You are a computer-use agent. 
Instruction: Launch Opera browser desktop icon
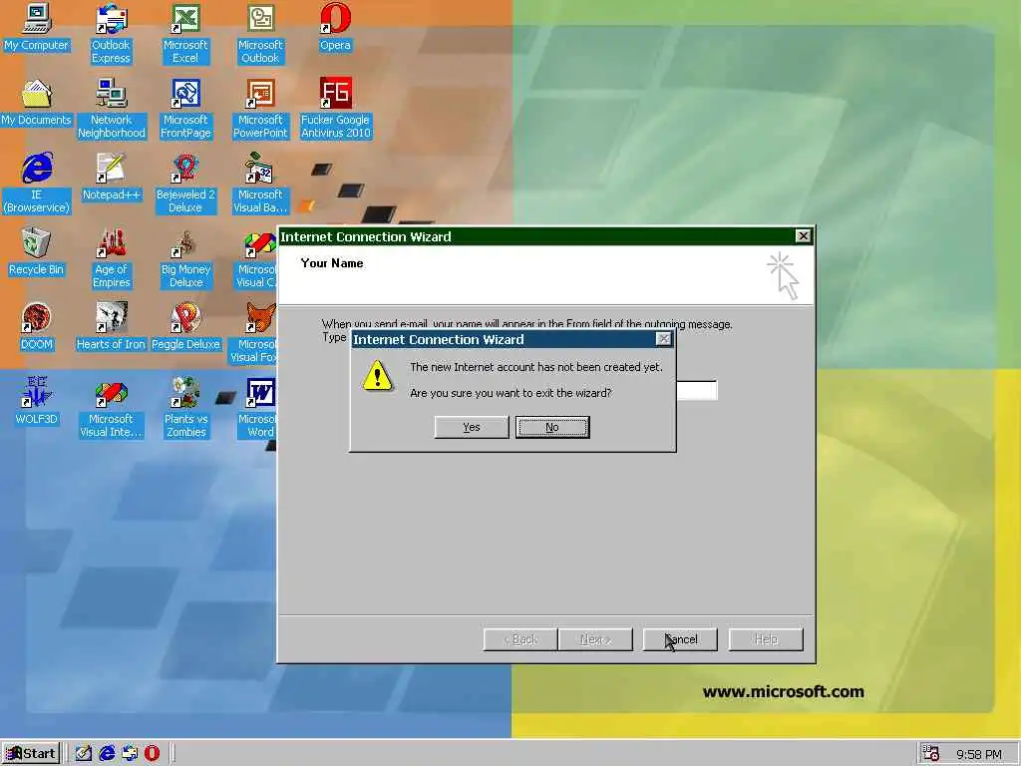(335, 27)
